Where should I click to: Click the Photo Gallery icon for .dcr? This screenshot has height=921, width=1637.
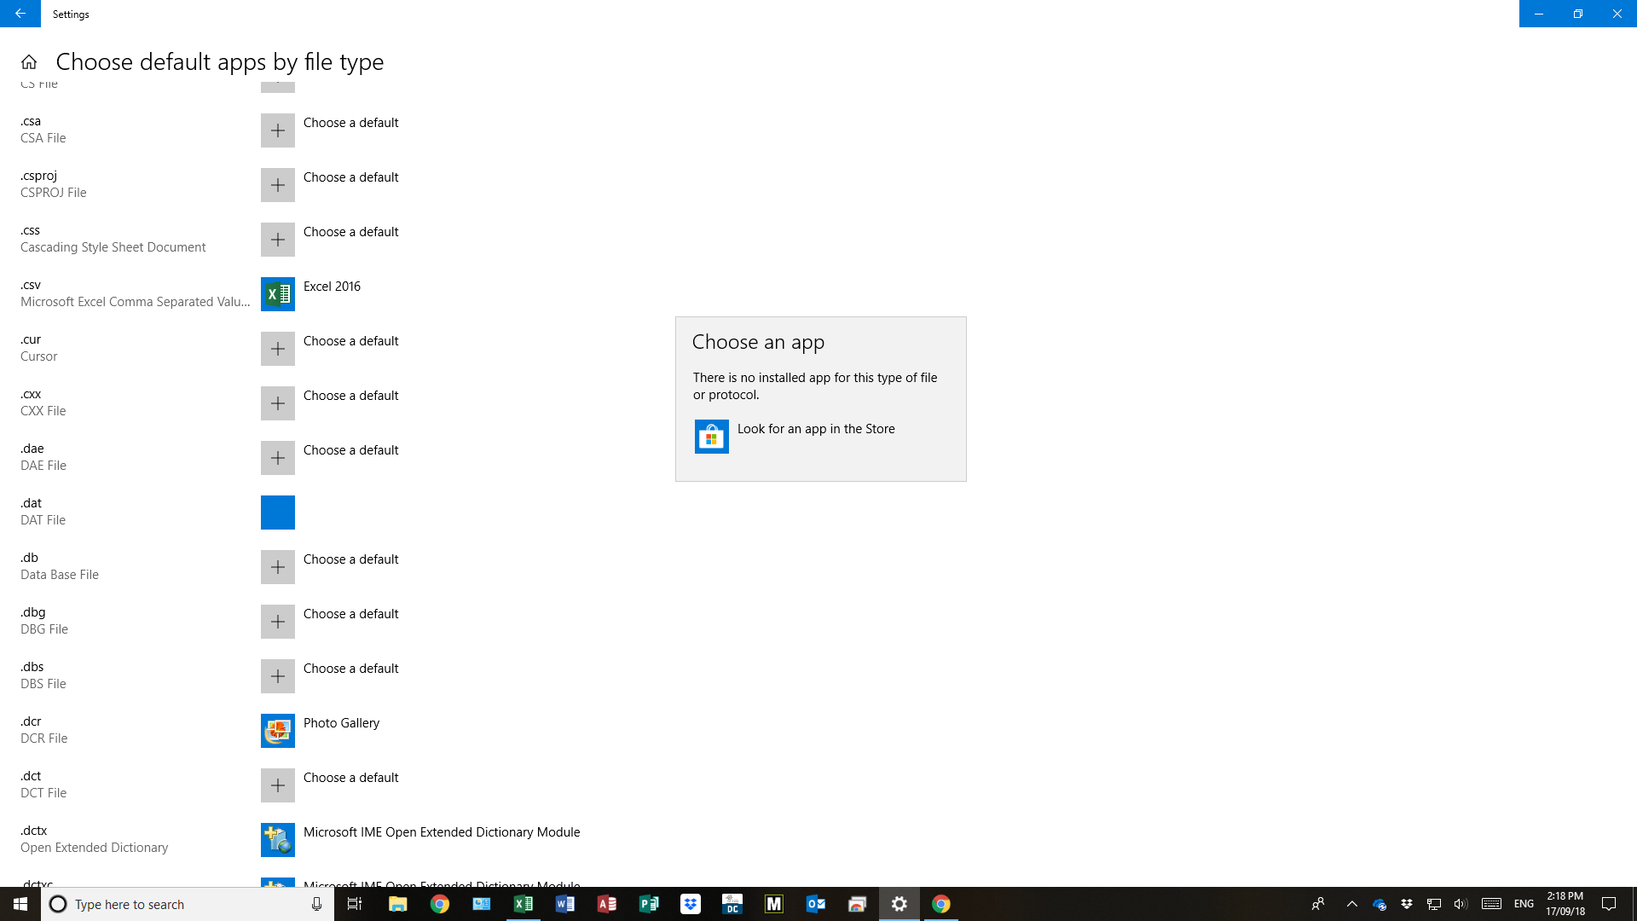(278, 731)
